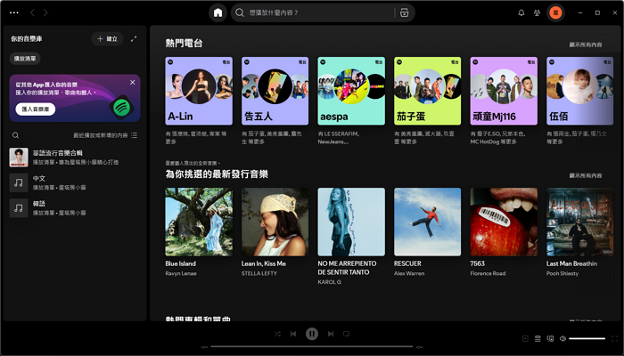
Task: Pause the current playback
Action: click(x=312, y=334)
